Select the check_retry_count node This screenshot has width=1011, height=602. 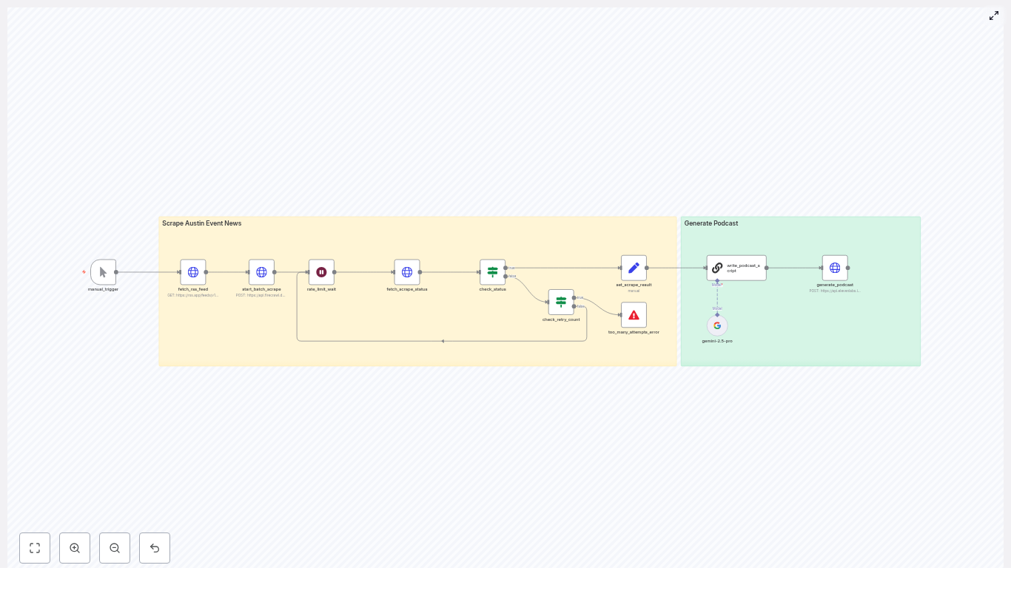click(x=561, y=302)
